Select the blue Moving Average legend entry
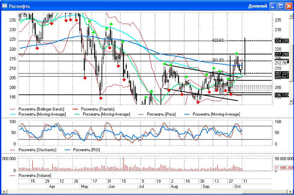The image size is (294, 195). click(212, 114)
